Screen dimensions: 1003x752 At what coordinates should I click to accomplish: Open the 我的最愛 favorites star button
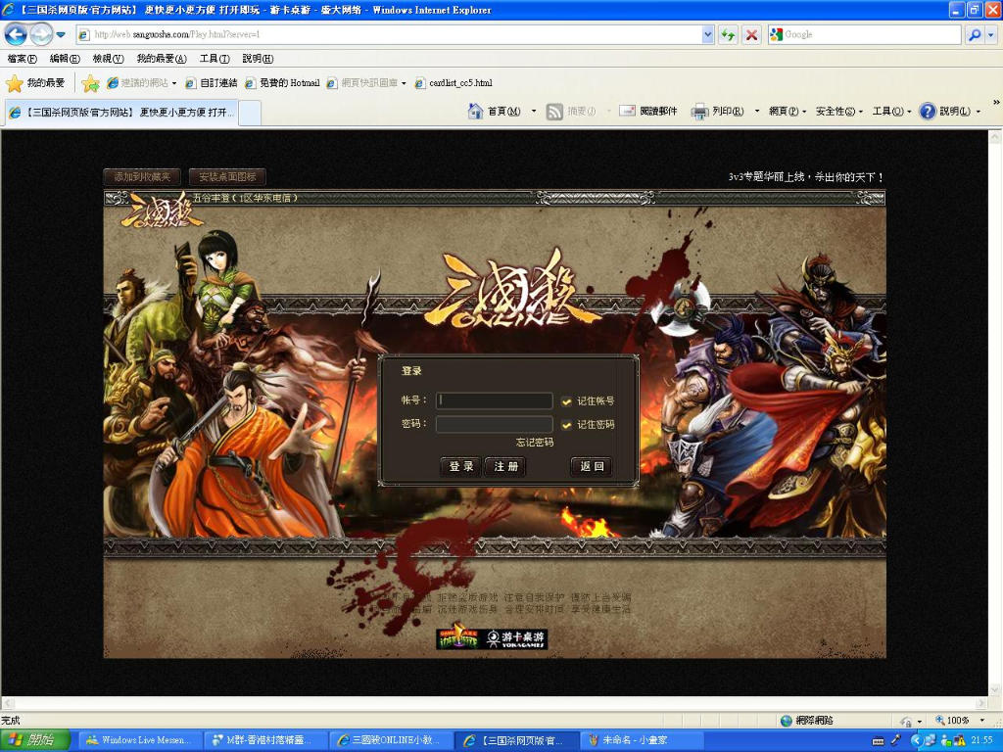tap(35, 83)
